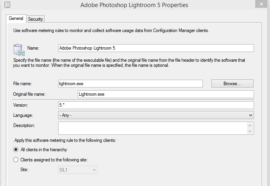The height and width of the screenshot is (186, 270).
Task: Click the Version field showing 5.*
Action: 156,105
